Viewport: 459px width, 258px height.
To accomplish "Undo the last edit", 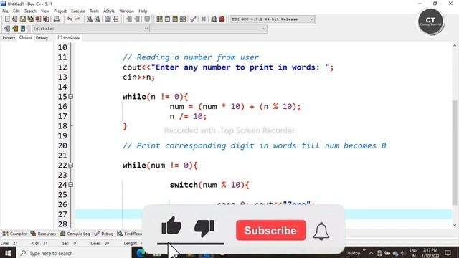I will pos(70,19).
